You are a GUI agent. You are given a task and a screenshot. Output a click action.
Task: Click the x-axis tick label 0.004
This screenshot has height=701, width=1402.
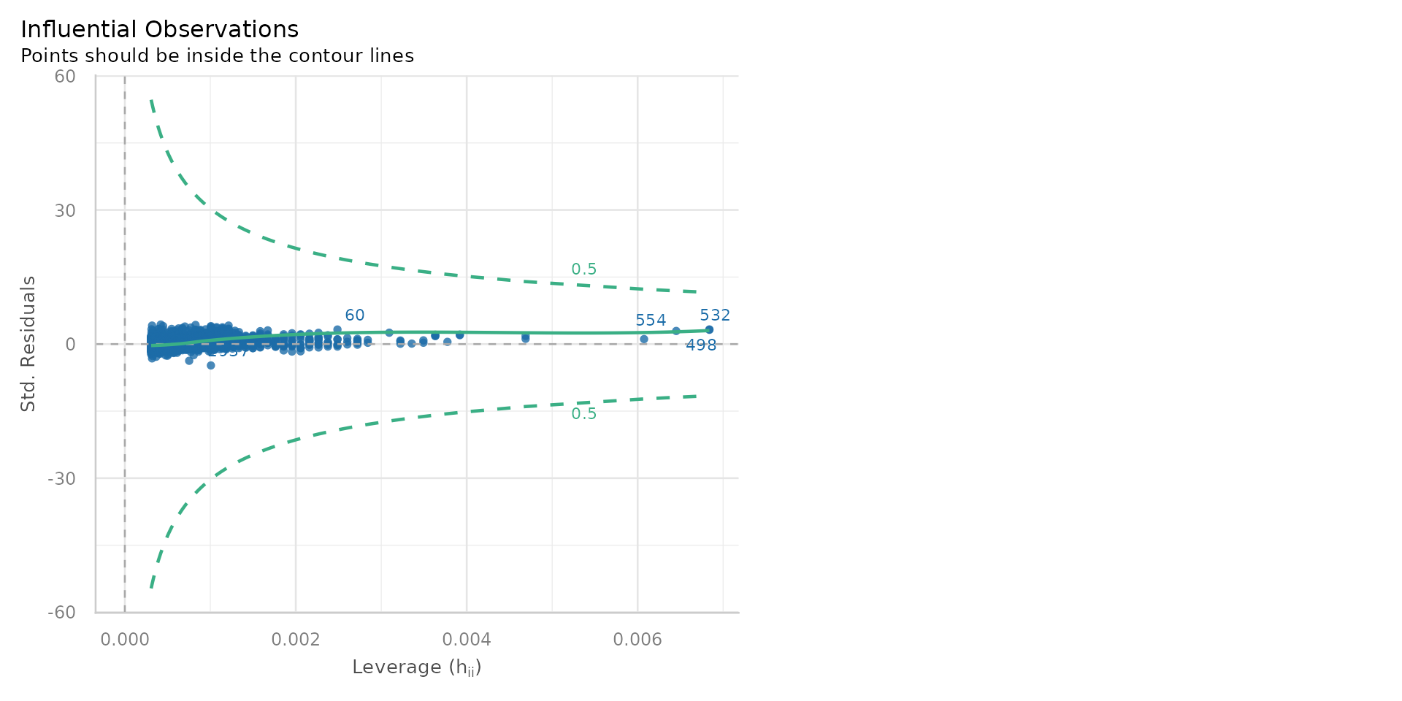tap(467, 640)
